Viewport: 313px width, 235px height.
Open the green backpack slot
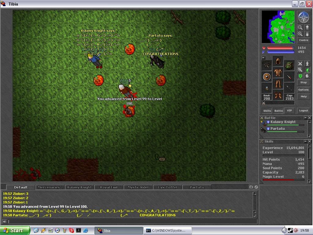289,65
